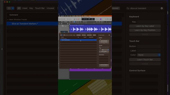Click Learn Touch Bar in the video's Key Commands window
The height and width of the screenshot is (95, 170).
pos(104,51)
